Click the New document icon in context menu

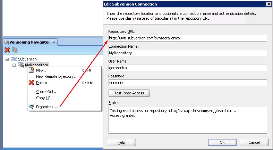(x=32, y=70)
